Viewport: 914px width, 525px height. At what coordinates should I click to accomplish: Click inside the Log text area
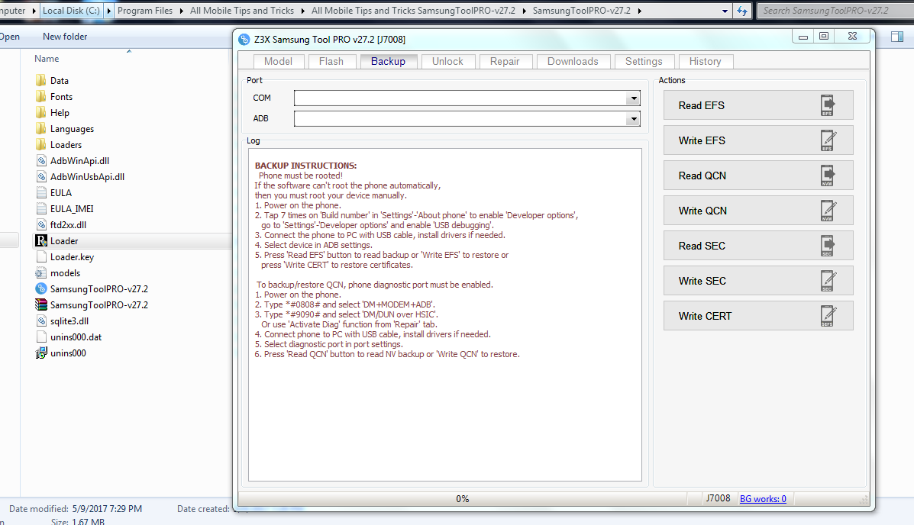point(444,314)
